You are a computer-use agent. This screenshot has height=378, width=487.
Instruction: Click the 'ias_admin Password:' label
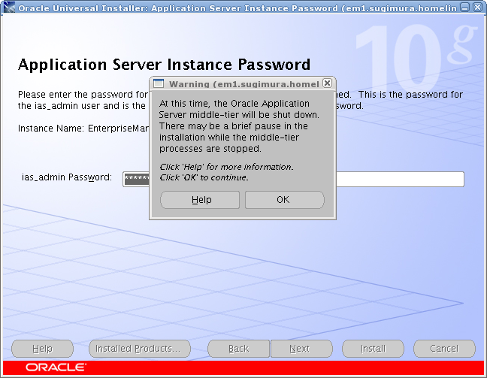(67, 177)
